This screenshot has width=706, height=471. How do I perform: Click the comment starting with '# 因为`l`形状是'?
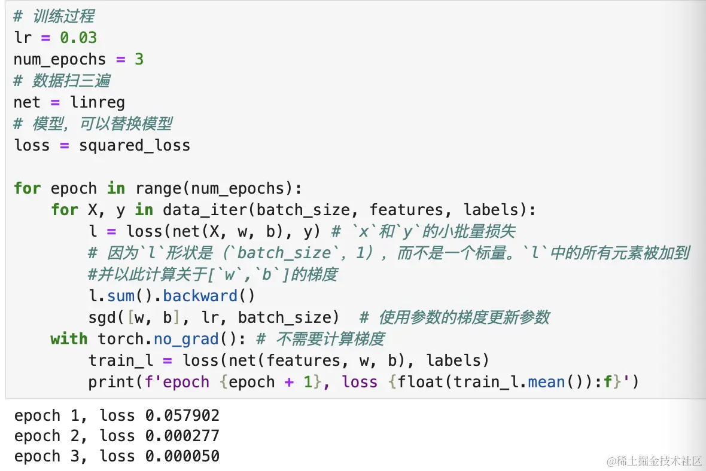click(389, 253)
